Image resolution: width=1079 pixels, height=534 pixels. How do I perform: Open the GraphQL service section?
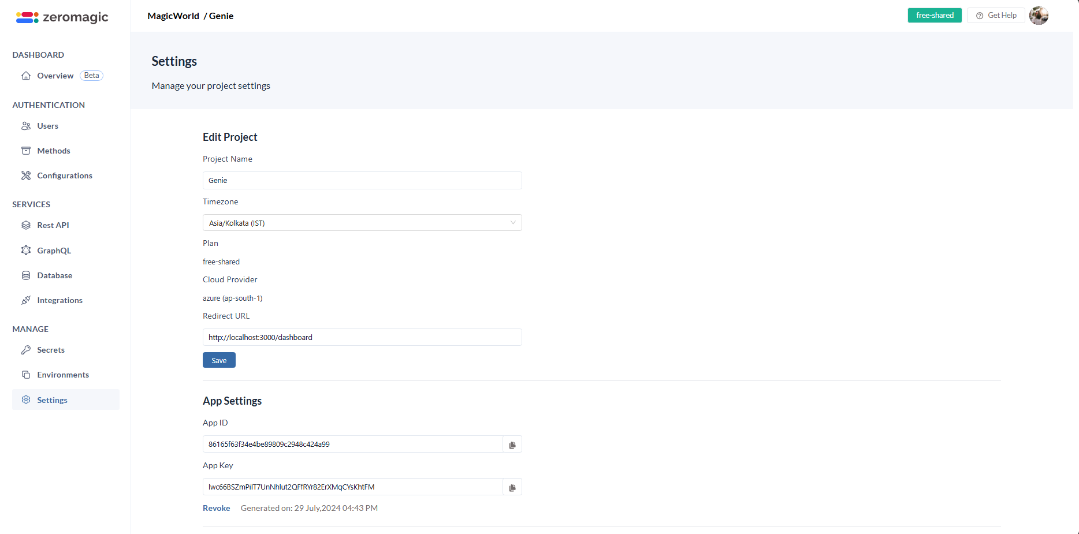coord(27,251)
